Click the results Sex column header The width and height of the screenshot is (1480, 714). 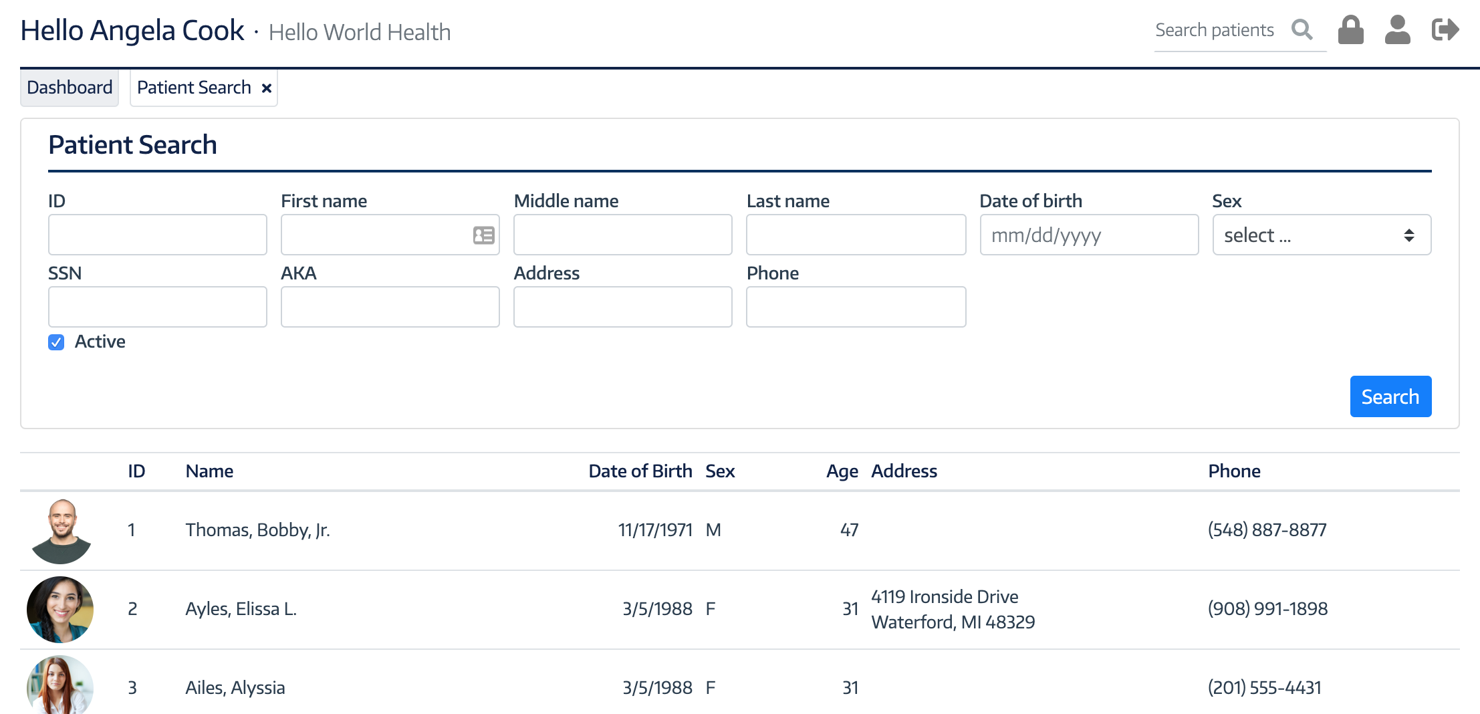coord(720,471)
